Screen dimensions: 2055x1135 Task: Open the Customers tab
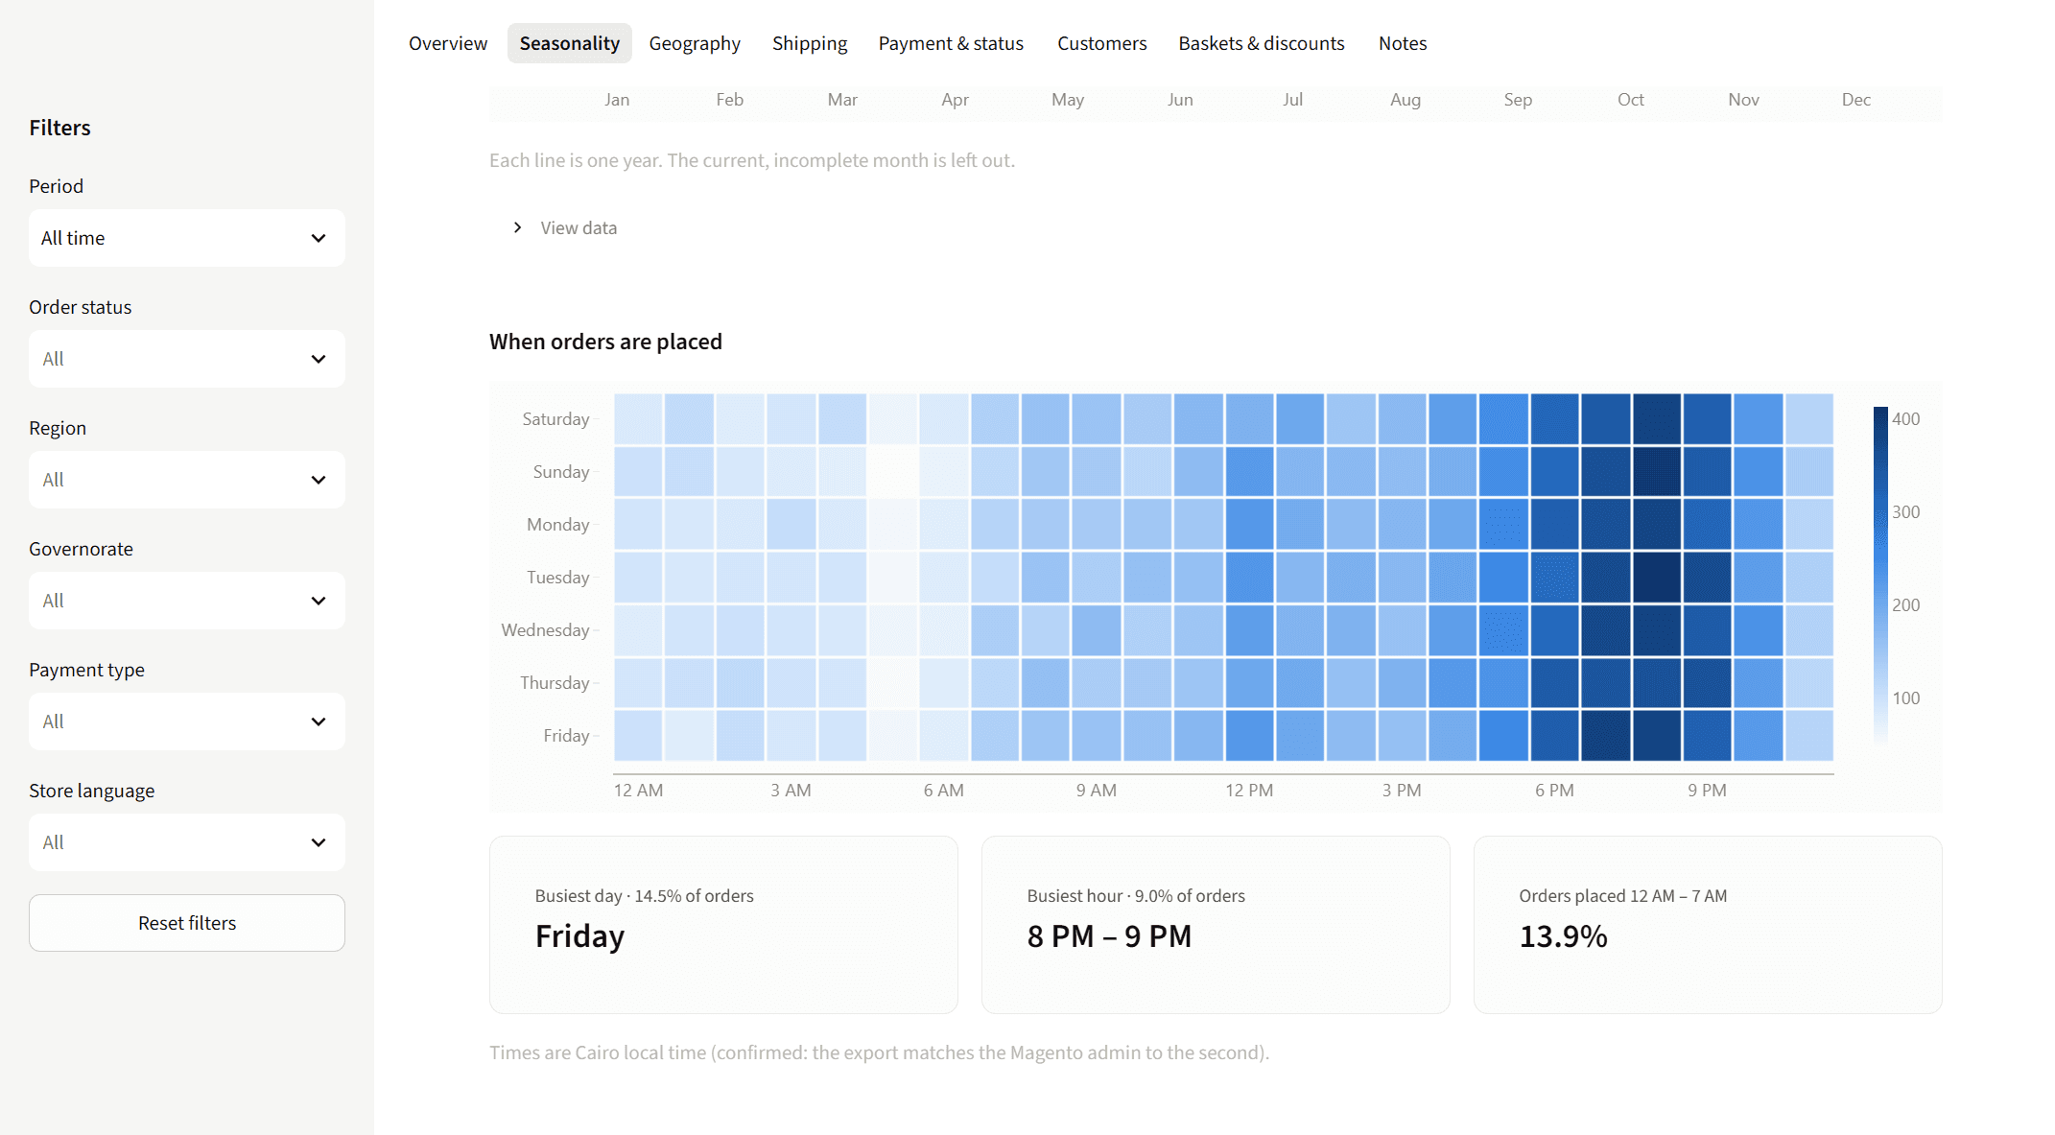point(1102,43)
